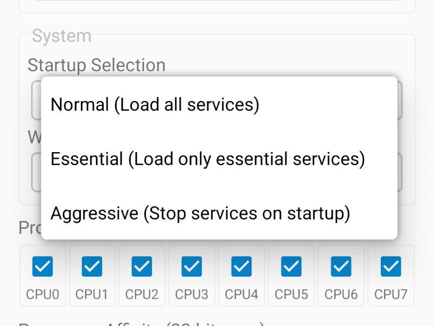Toggle the CPU7 checkbox off

point(391,266)
